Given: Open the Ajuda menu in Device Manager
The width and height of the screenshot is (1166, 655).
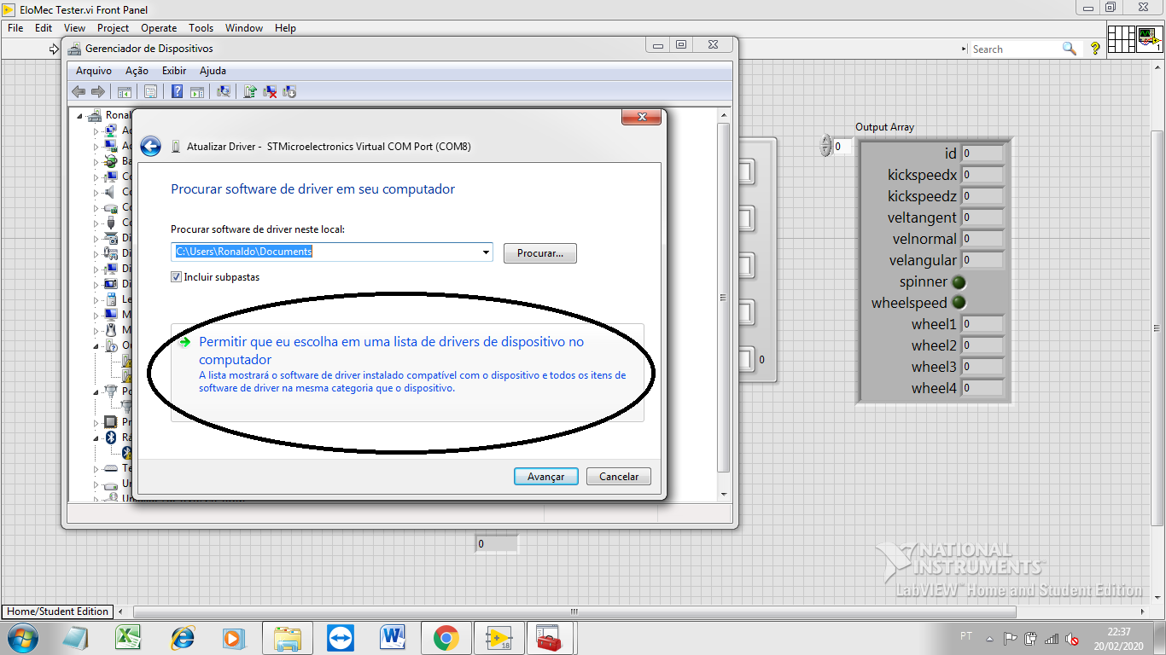Looking at the screenshot, I should [213, 71].
